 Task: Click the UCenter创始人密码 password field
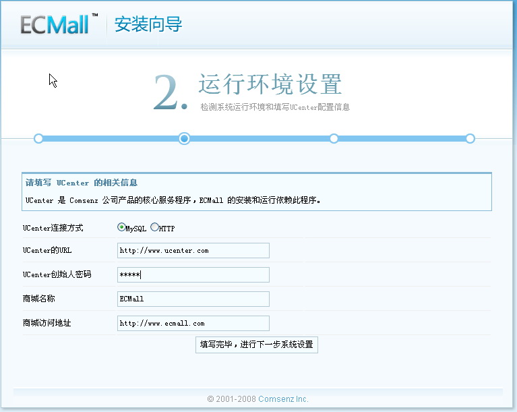click(x=193, y=275)
